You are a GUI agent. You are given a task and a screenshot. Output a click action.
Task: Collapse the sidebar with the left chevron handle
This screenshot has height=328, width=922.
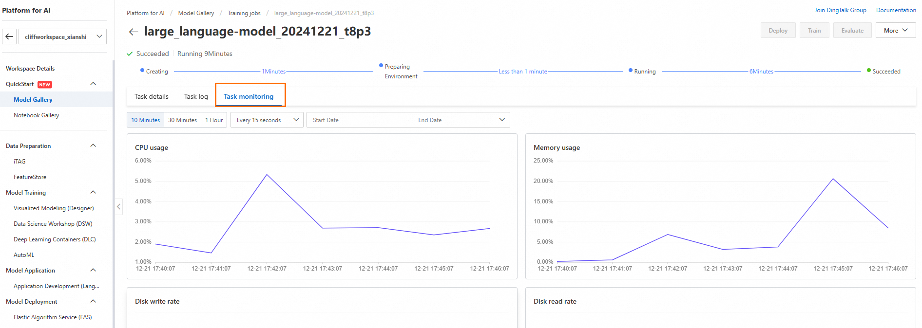118,207
